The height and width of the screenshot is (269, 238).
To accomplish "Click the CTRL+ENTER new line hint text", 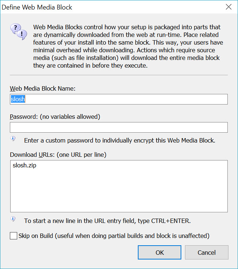I will pyautogui.click(x=107, y=221).
